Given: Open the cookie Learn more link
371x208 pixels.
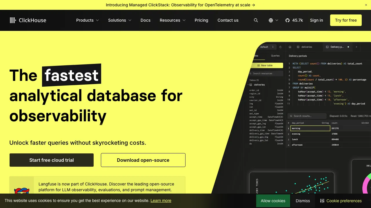Looking at the screenshot, I should [161, 200].
